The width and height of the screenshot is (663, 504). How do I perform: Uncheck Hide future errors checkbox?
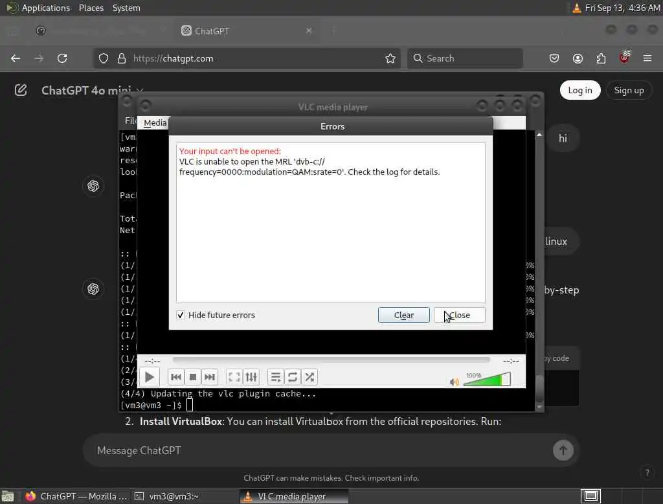181,315
